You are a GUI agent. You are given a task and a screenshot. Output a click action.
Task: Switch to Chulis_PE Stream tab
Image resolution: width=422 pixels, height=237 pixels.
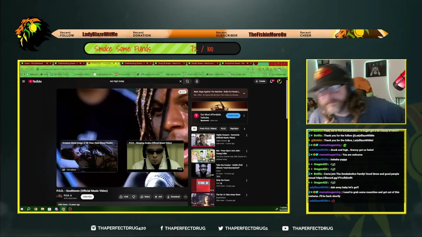point(169,63)
